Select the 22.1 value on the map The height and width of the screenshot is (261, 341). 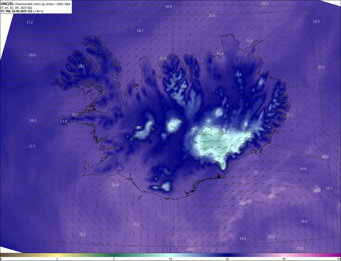[265, 3]
